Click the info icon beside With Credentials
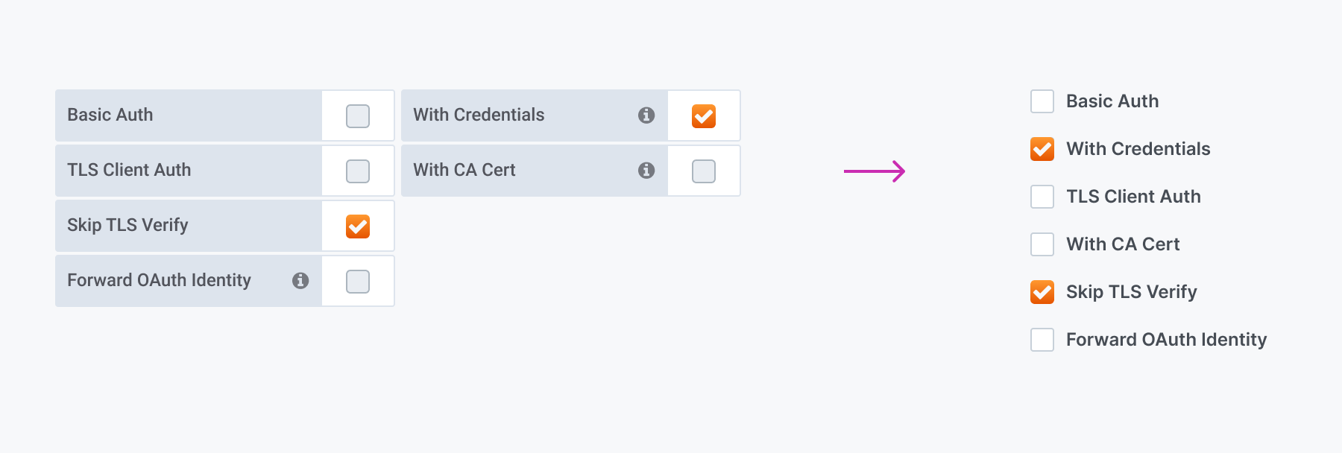This screenshot has width=1342, height=453. click(646, 115)
